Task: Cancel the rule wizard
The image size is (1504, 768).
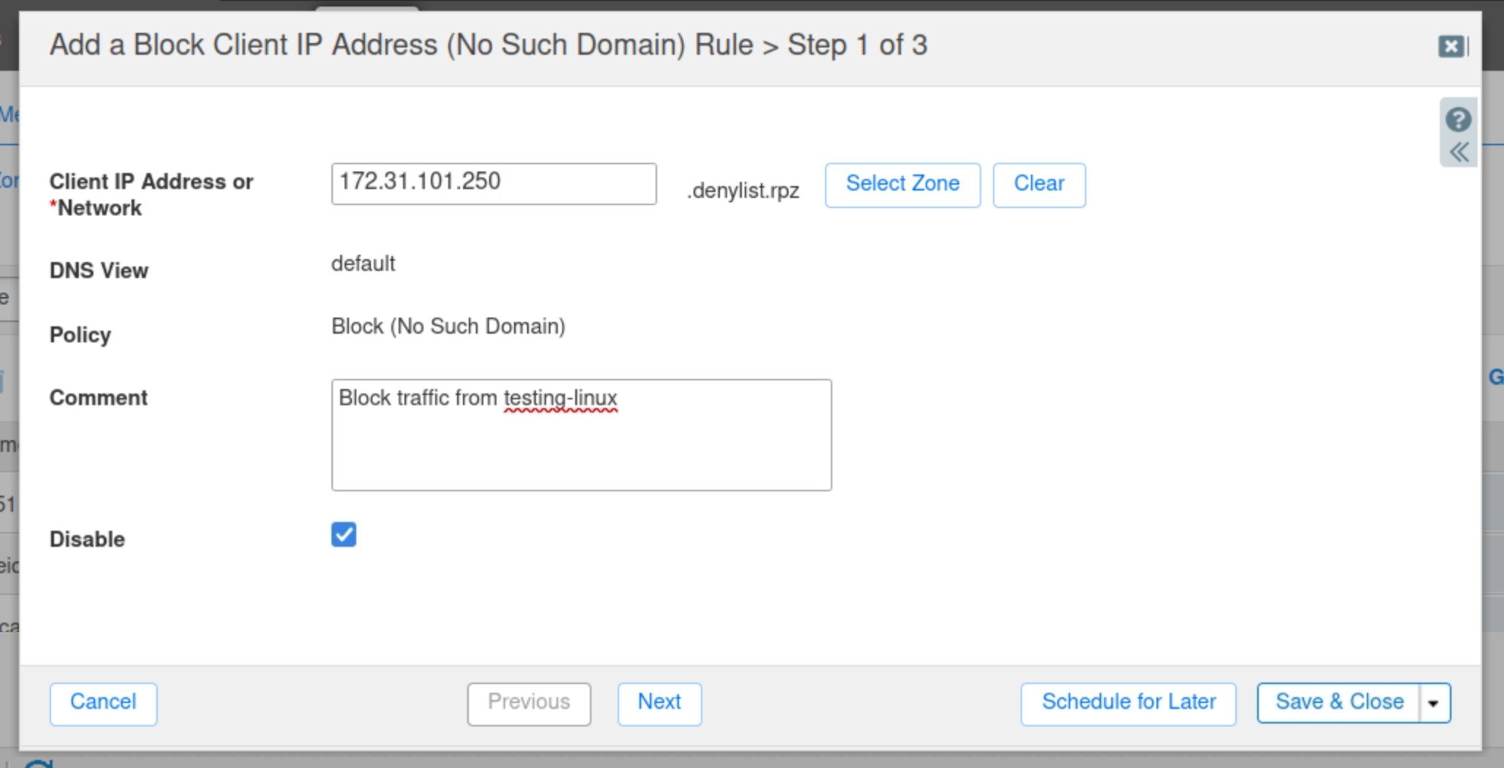Action: point(103,703)
